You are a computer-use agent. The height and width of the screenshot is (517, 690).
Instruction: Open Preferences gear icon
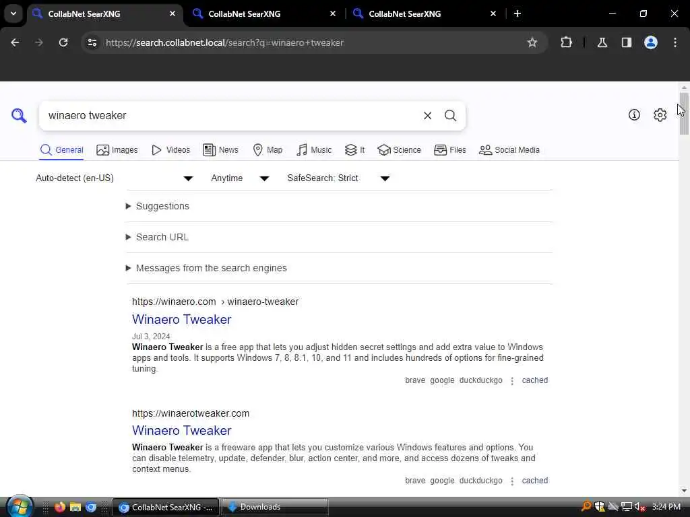pos(660,114)
